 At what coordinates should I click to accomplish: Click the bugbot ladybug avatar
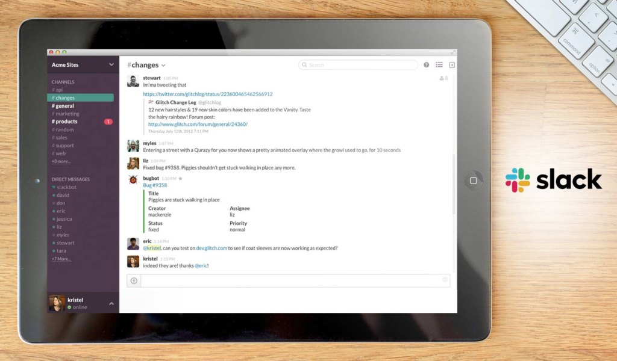133,179
